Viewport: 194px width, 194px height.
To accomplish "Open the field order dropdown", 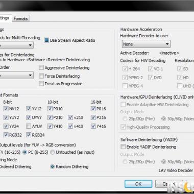I will point(16,75).
